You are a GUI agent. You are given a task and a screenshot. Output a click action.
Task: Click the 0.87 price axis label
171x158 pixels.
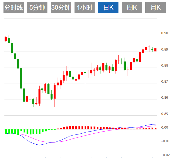pyautogui.click(x=164, y=82)
